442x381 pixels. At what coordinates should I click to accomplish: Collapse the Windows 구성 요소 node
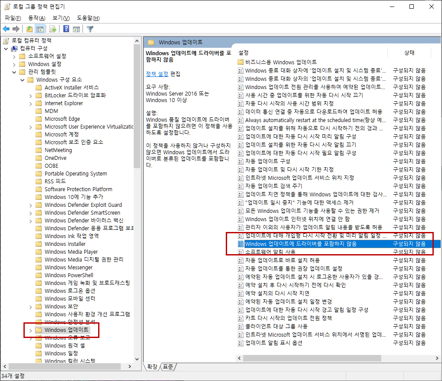click(x=22, y=80)
